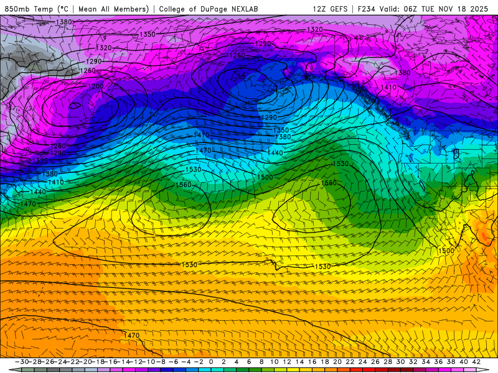Click the -4 value on temperature legend
The height and width of the screenshot is (373, 498).
(186, 362)
